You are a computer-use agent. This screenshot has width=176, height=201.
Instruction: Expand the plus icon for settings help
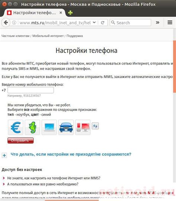(4, 155)
